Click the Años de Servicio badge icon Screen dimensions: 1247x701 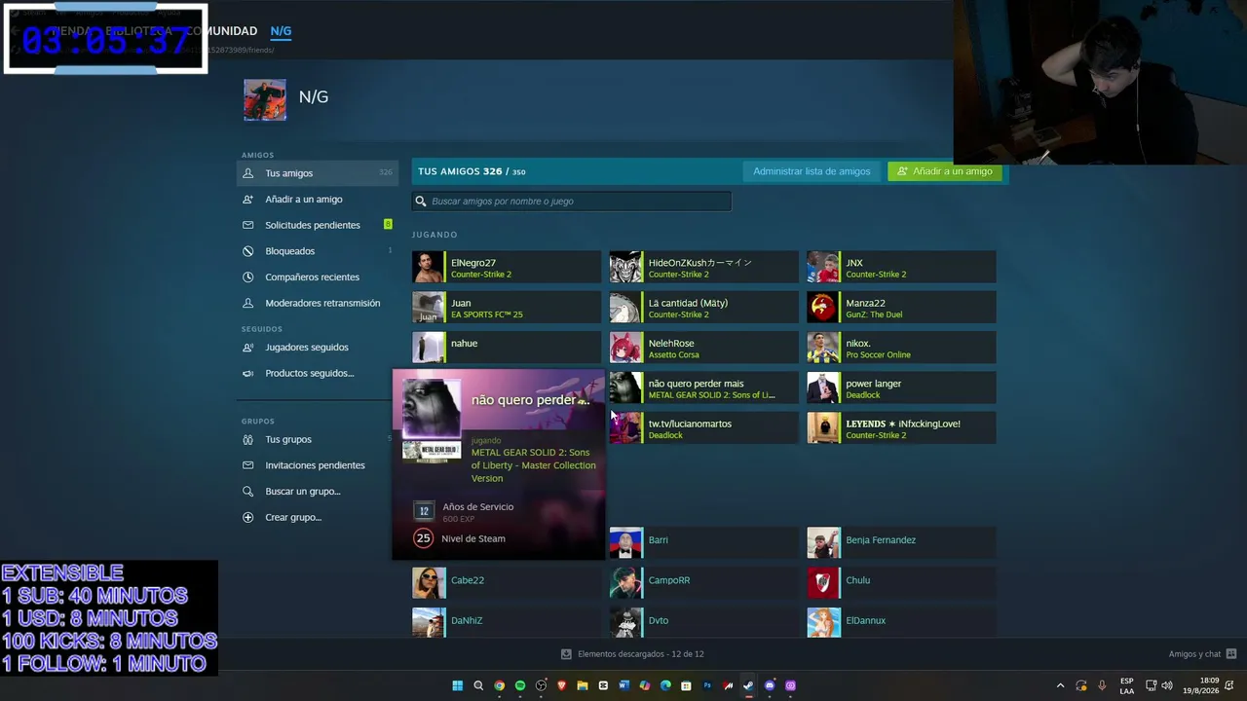click(424, 511)
